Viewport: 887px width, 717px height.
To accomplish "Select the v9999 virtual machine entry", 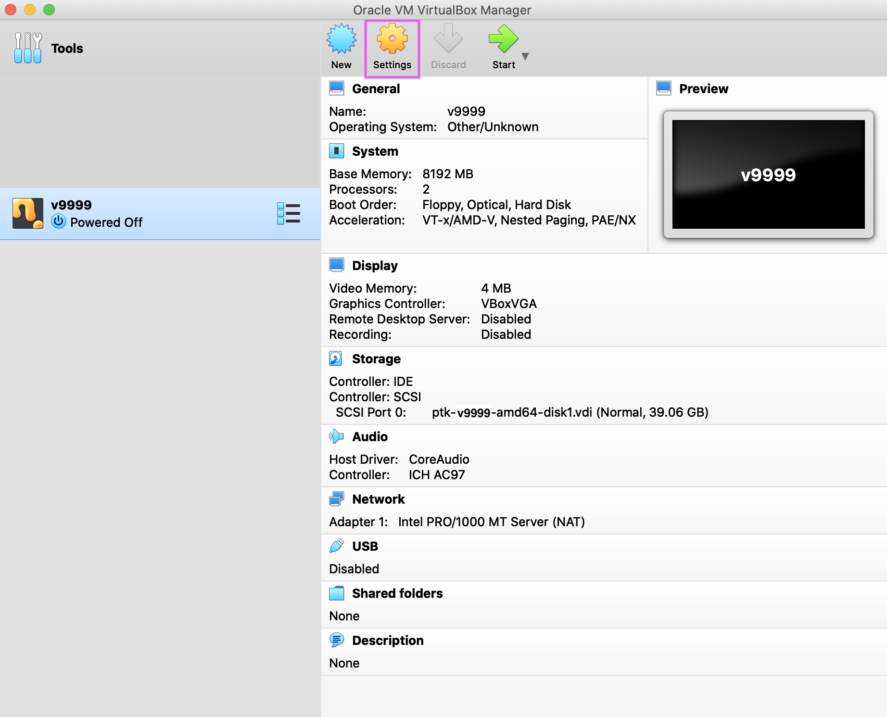I will [144, 213].
